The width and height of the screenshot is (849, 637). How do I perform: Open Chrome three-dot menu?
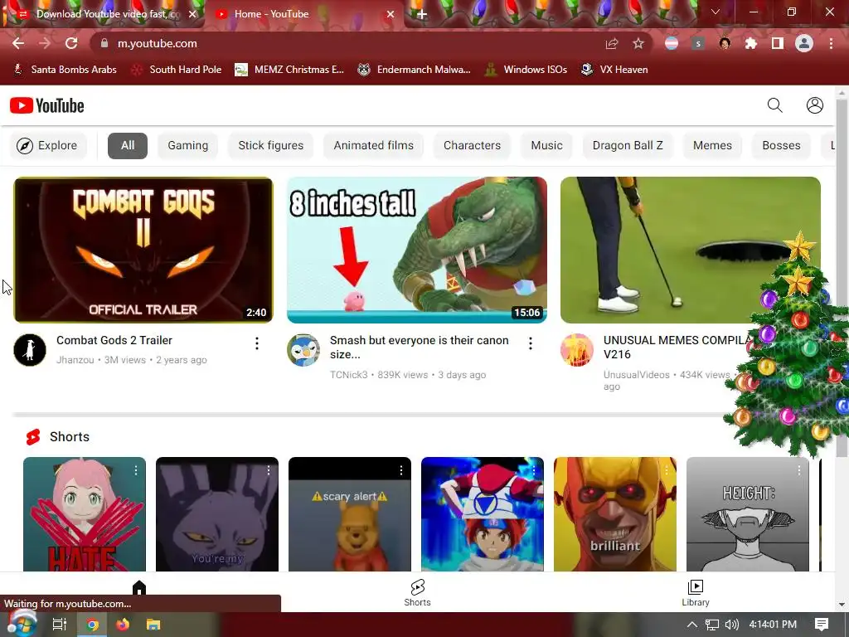831,43
